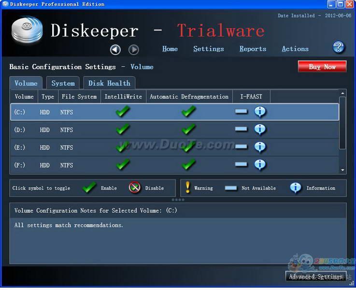Select the (E:) volume row
356x290 pixels.
pos(174,147)
